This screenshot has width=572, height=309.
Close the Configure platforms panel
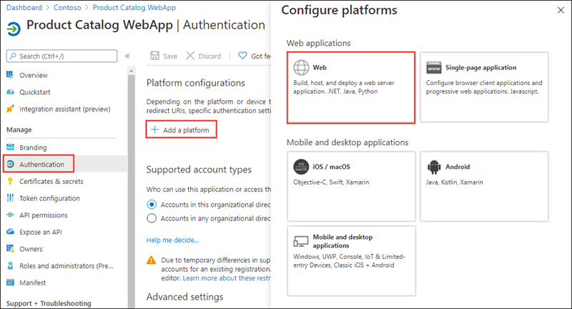point(561,10)
